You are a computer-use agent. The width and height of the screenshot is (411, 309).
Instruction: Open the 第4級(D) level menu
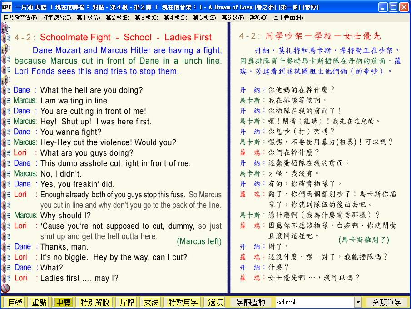tap(175, 18)
